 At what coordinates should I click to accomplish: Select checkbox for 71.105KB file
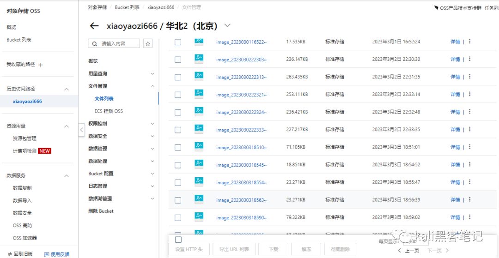178,147
